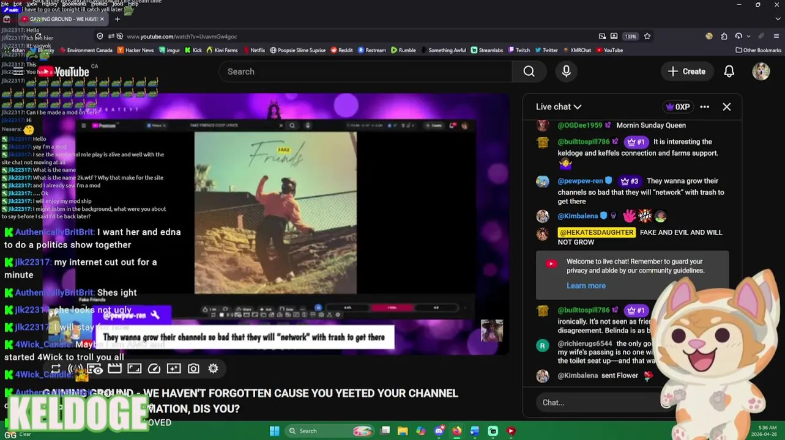Open the History menu

click(50, 4)
